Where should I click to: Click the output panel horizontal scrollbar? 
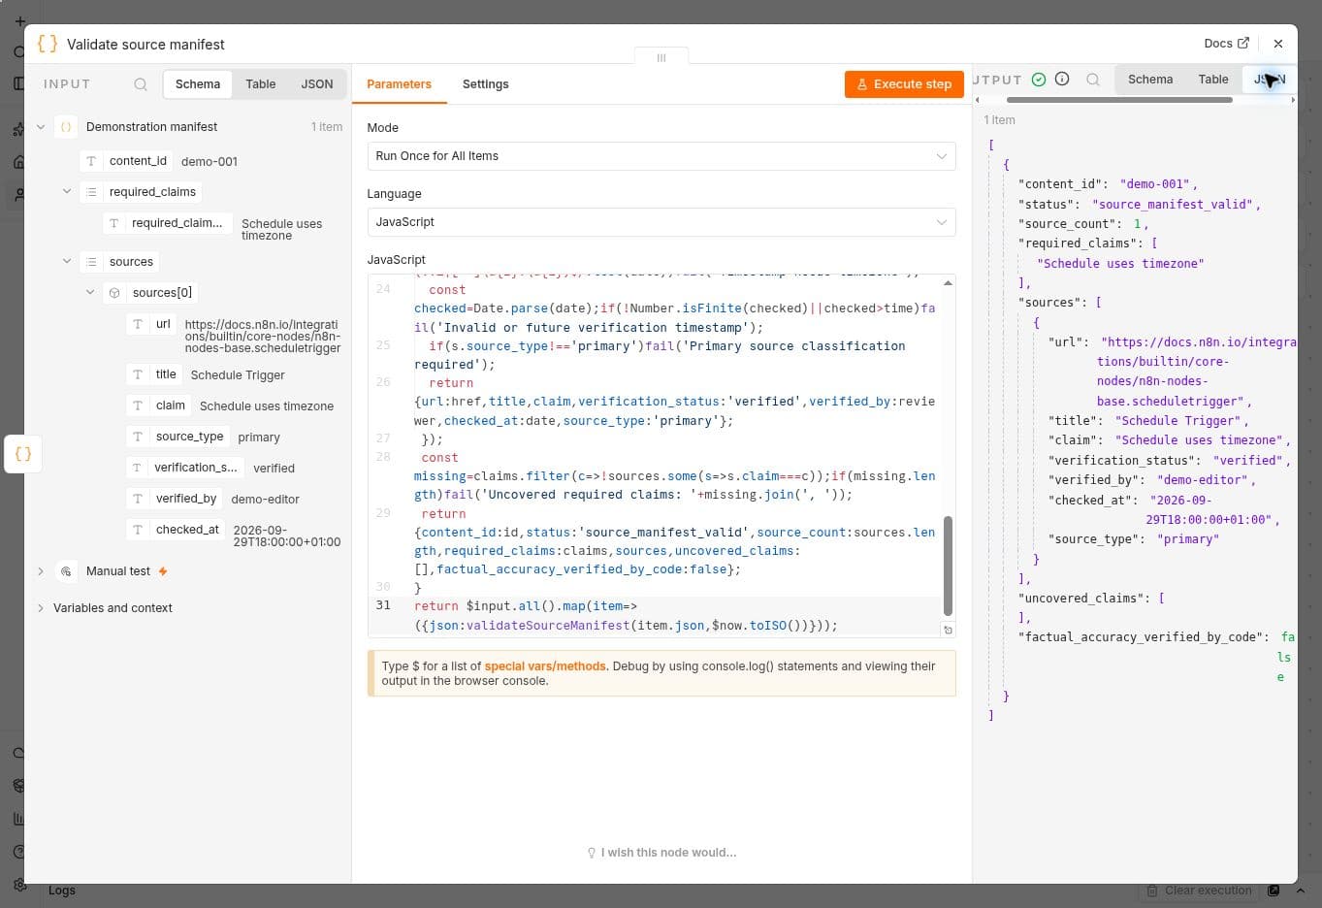pos(1119,100)
